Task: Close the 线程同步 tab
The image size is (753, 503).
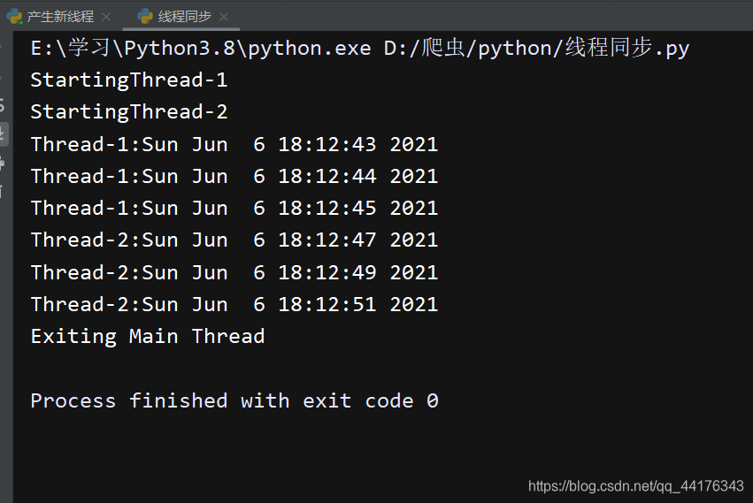Action: [x=223, y=18]
